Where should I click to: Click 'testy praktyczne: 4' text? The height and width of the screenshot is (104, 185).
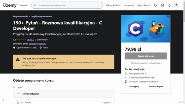[x=138, y=74]
